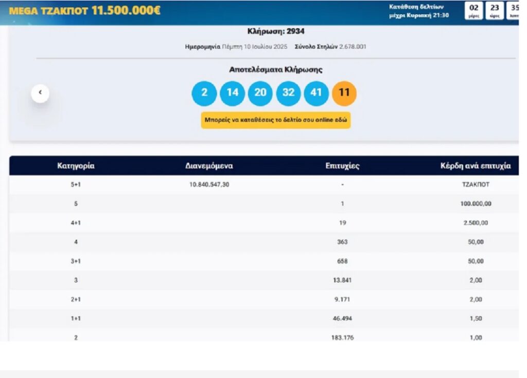
Task: Select winning number ball 20
Action: tap(260, 93)
